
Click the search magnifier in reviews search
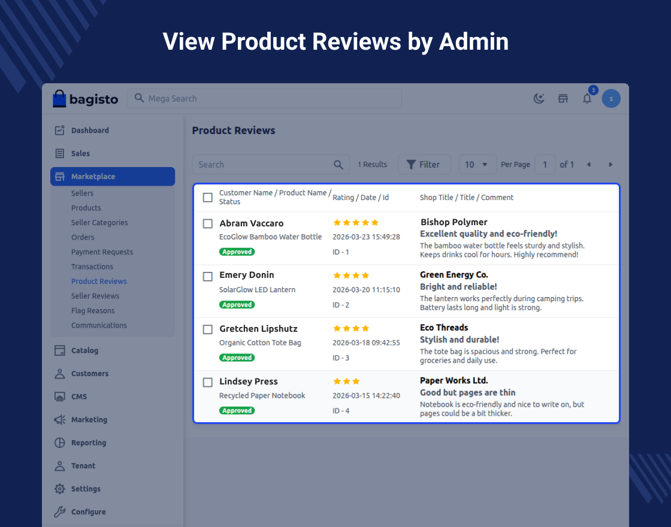pos(338,165)
